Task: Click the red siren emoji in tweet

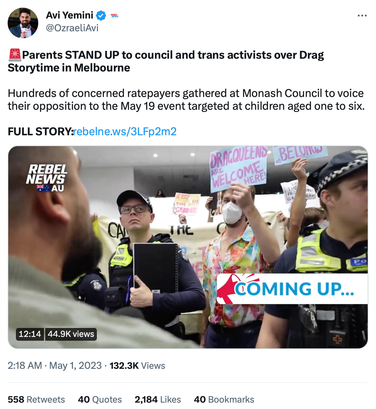Action: click(15, 55)
